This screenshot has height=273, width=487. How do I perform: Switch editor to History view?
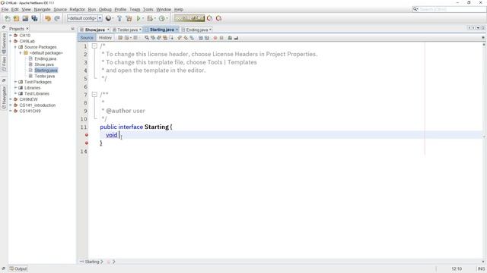pyautogui.click(x=105, y=38)
